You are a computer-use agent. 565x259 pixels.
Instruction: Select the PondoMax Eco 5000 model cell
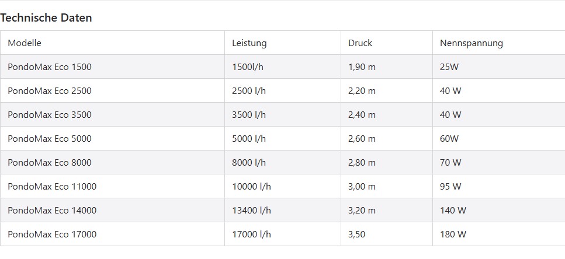[x=50, y=139]
